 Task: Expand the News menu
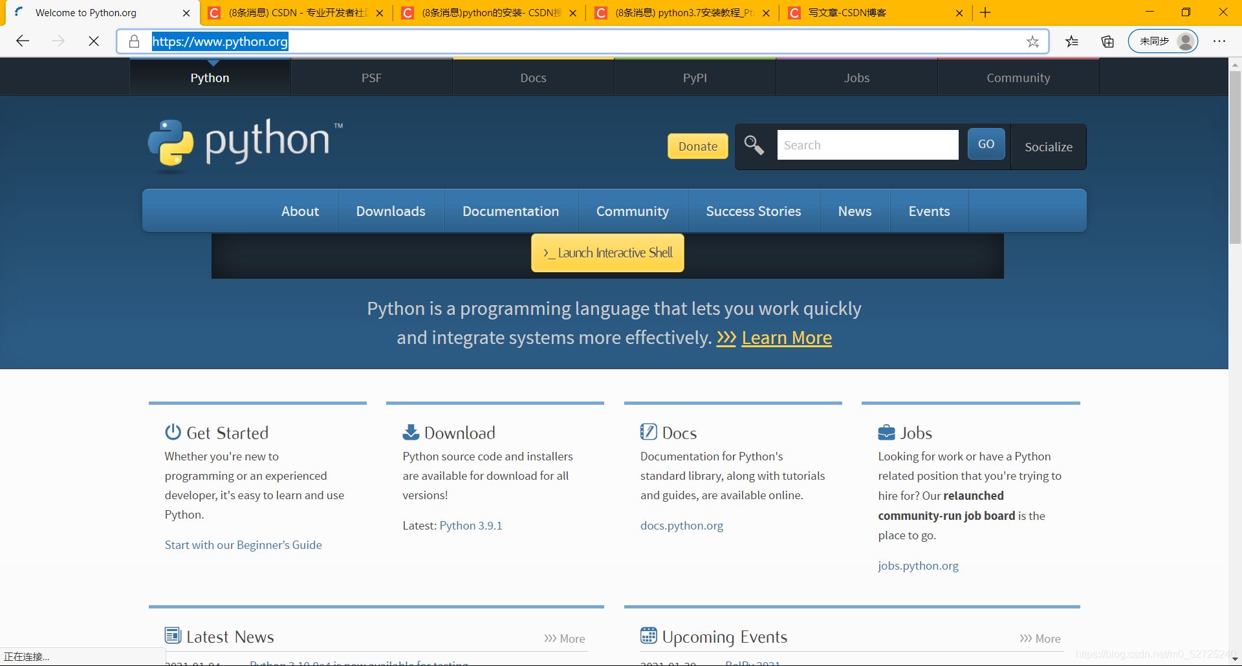pos(855,211)
